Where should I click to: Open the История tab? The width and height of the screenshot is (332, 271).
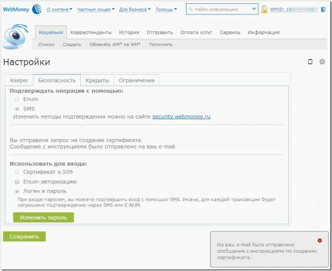pyautogui.click(x=129, y=33)
